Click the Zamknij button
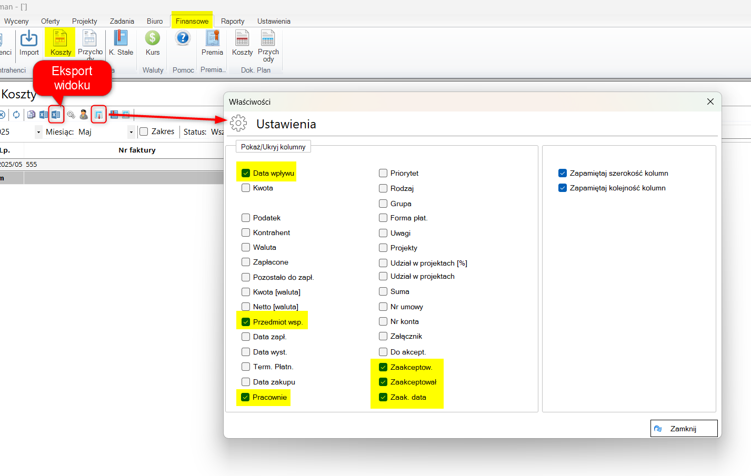The image size is (751, 476). (x=684, y=429)
